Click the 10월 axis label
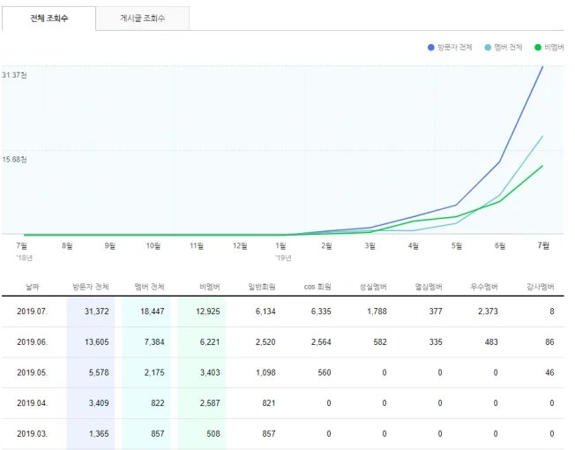 (x=153, y=245)
